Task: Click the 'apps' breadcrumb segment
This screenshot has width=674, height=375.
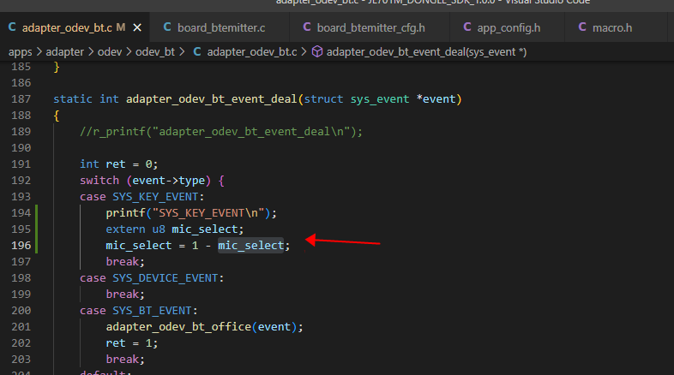Action: [21, 52]
